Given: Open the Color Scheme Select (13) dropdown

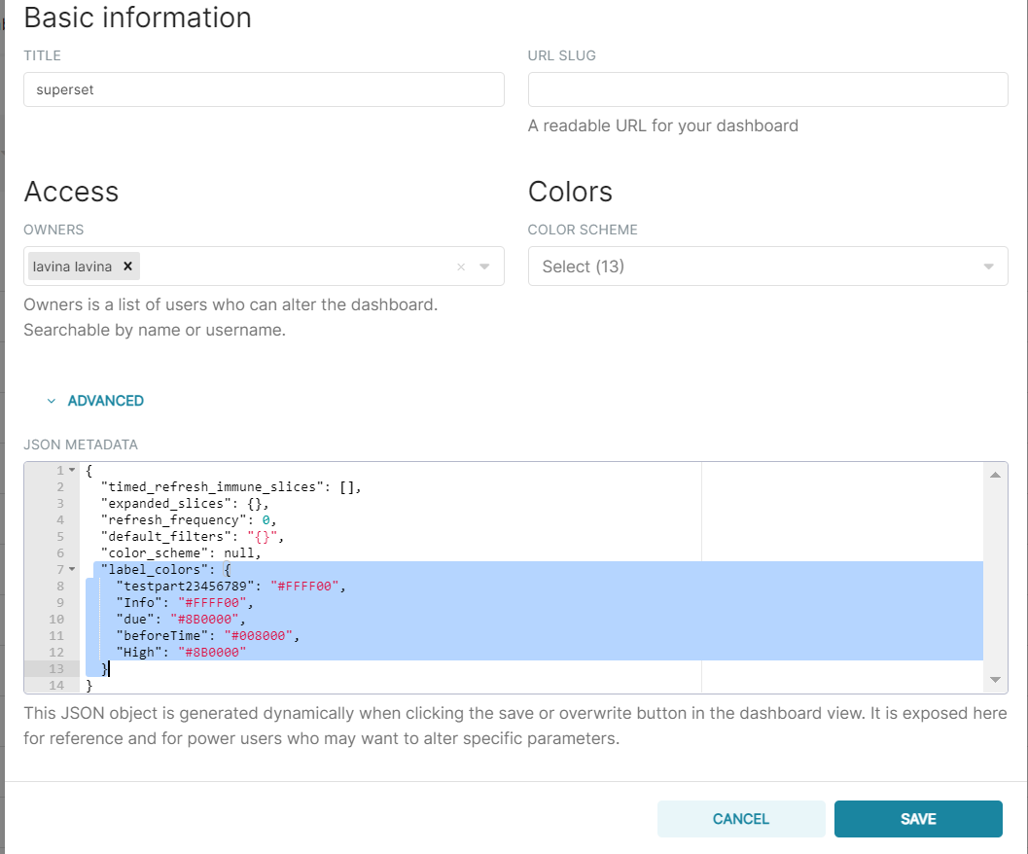Looking at the screenshot, I should [x=767, y=266].
